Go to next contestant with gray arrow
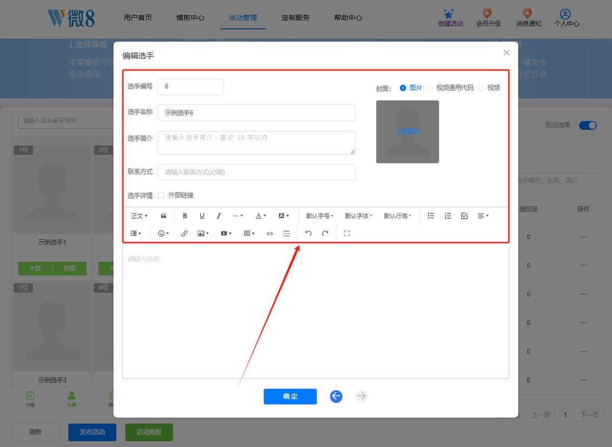 (362, 396)
